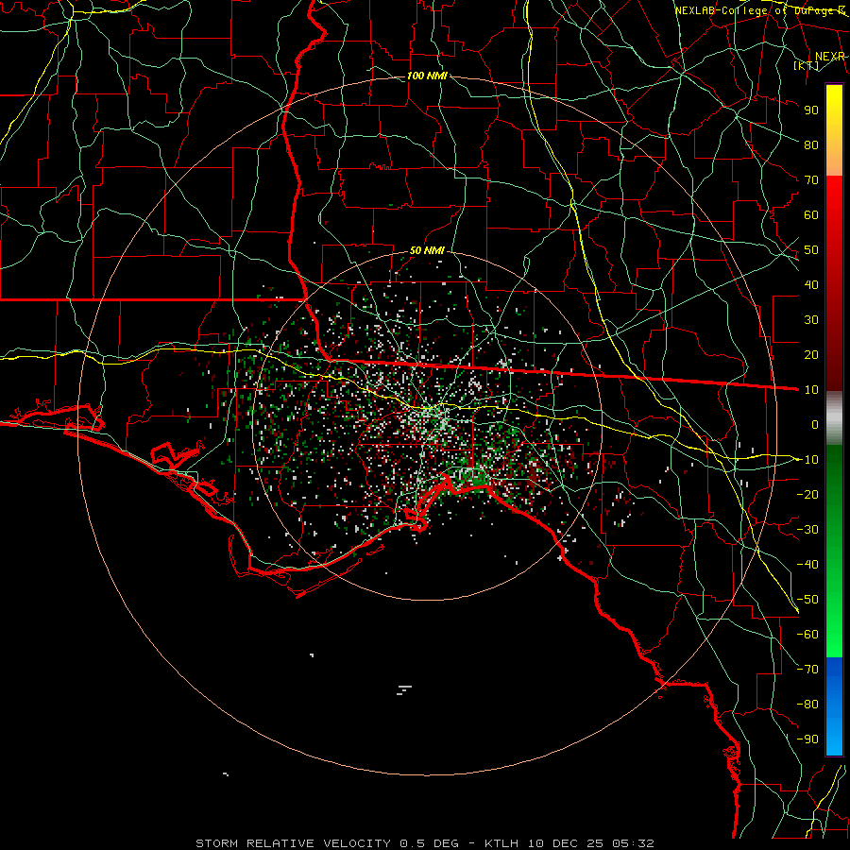
Task: Click the positive 20 scale label
Action: tap(811, 354)
